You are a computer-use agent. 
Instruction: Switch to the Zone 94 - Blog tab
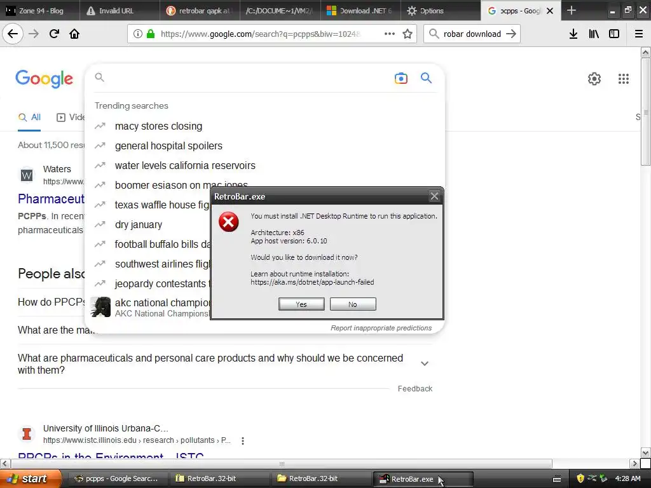(x=40, y=11)
